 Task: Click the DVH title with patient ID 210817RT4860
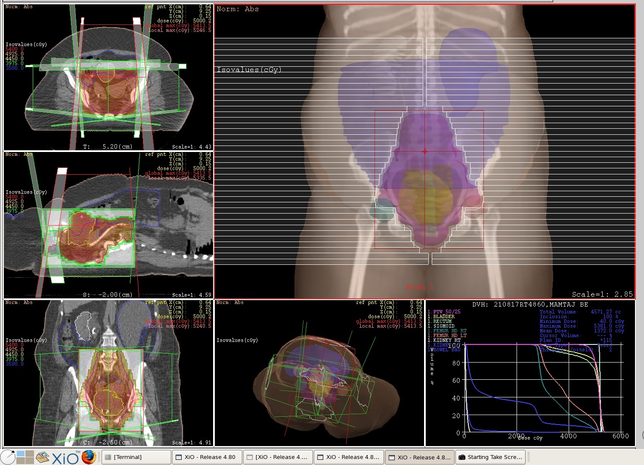coord(530,304)
